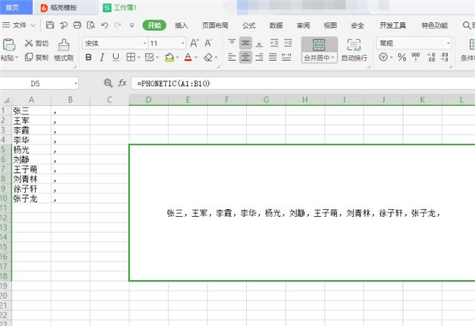Screen dimensions: 475x326
Task: Toggle bold formatting
Action: (89, 58)
